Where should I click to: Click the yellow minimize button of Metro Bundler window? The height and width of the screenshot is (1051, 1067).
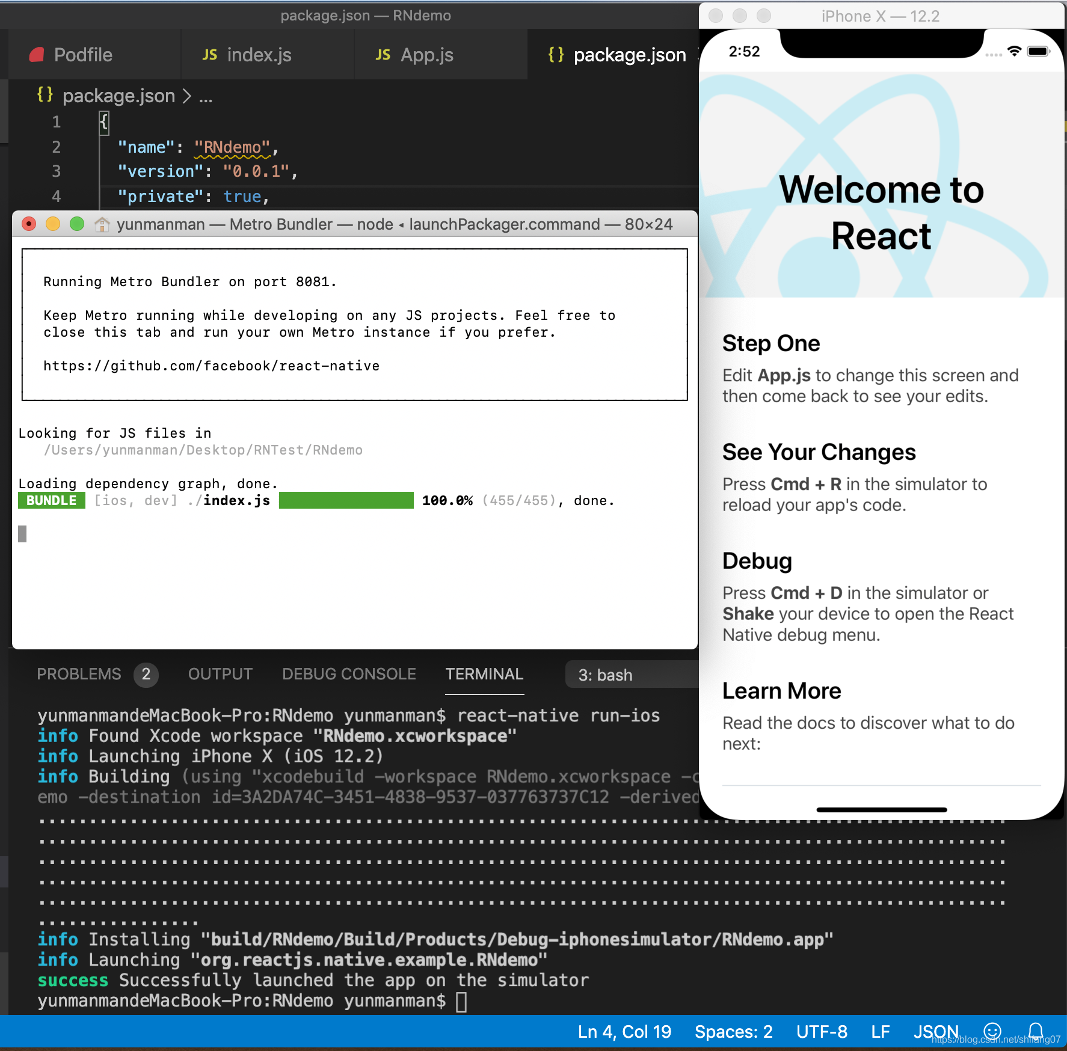tap(53, 224)
